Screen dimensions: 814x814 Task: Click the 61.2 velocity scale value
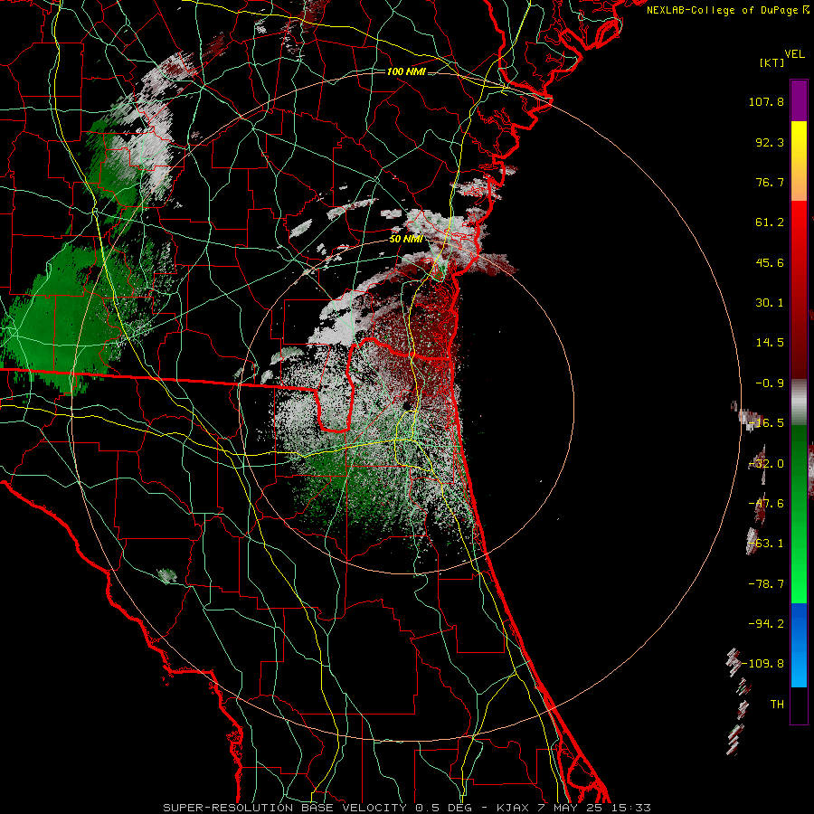point(770,222)
